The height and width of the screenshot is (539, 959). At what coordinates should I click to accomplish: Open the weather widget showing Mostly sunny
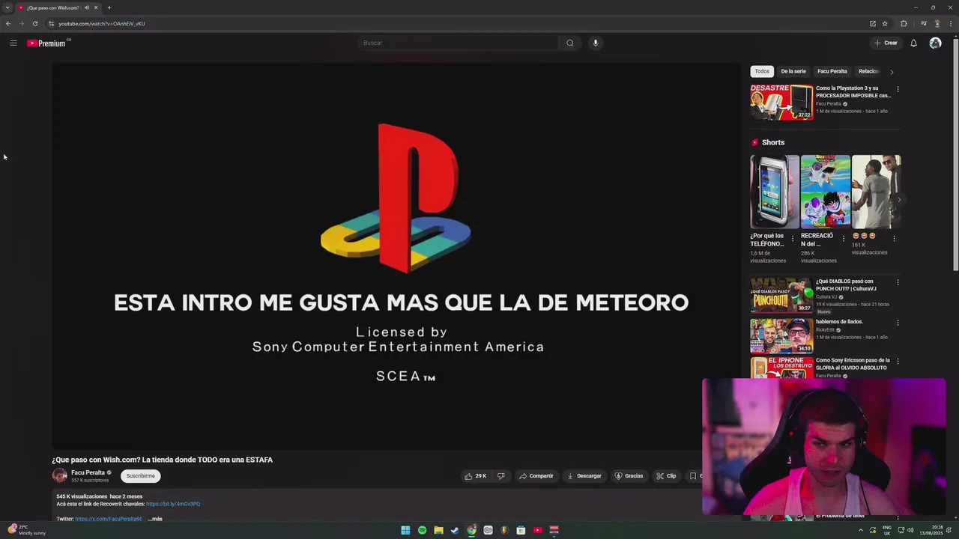pos(27,530)
